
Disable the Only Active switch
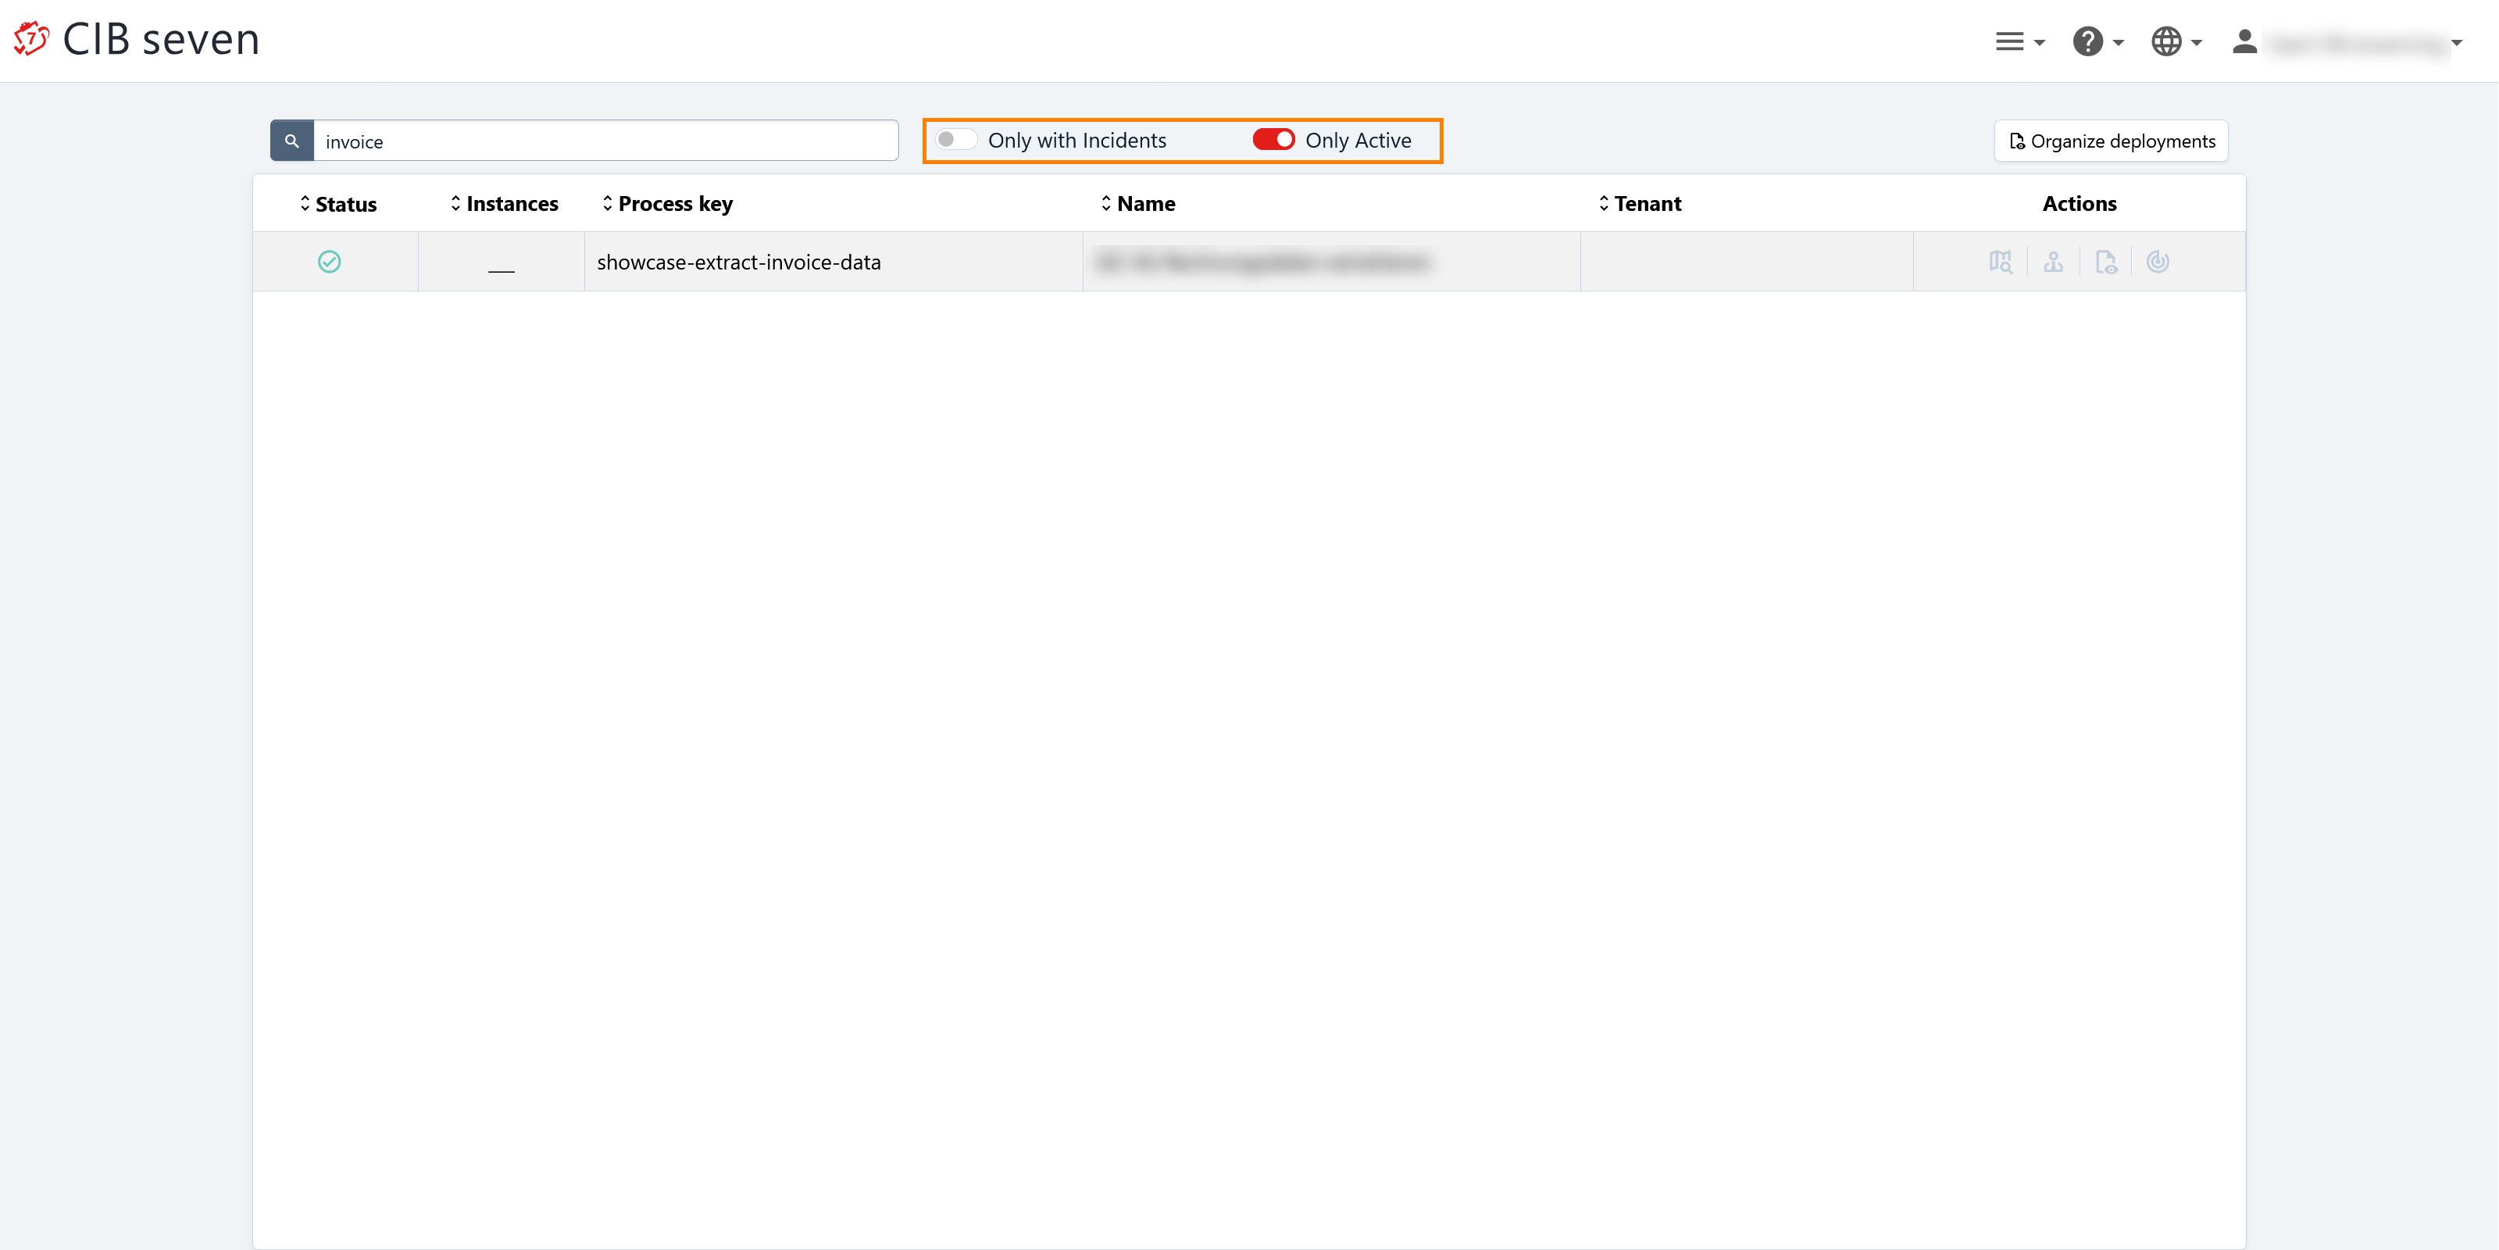(1273, 140)
